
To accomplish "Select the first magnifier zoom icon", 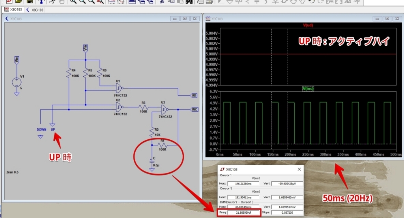I will point(73,1).
